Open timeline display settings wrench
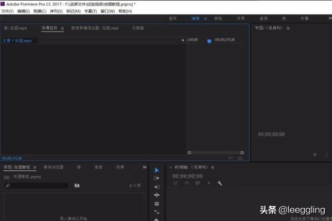Screen dimensions: 332x221 pyautogui.click(x=220, y=183)
